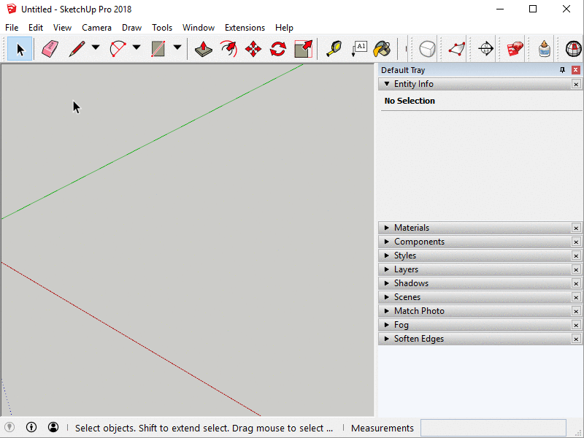This screenshot has height=438, width=584.
Task: Select the Paint Bucket tool
Action: [382, 49]
